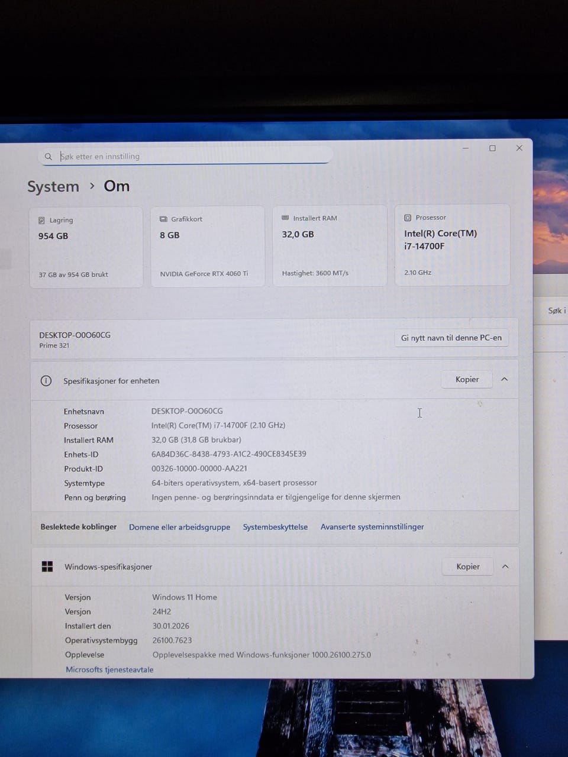
Task: Open Avanserte systeminnstillinger
Action: (372, 527)
